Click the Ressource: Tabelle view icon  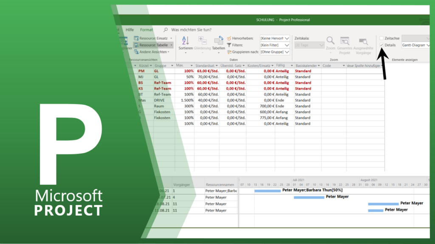tap(136, 45)
